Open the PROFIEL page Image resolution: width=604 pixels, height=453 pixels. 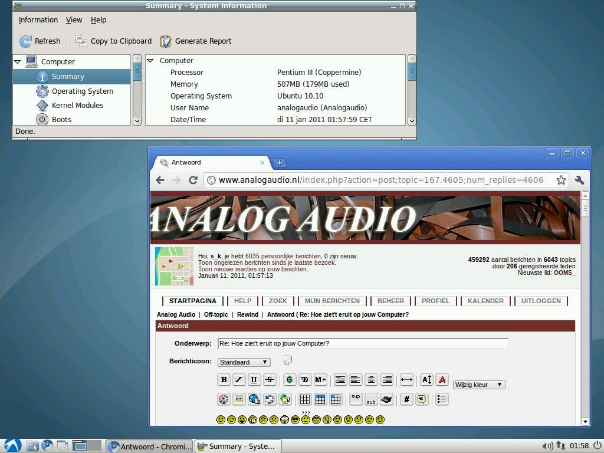click(435, 301)
